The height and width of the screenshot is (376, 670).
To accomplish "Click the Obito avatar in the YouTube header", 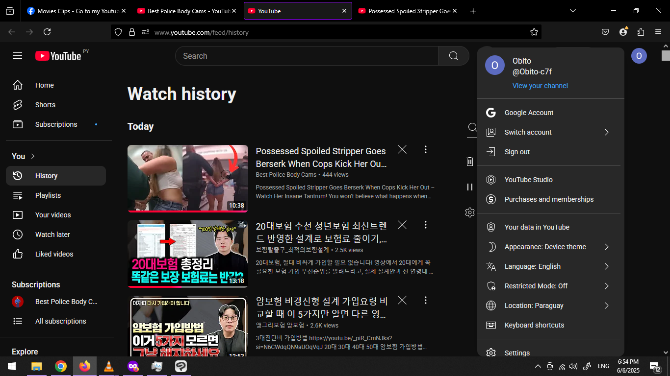I will 639,56.
